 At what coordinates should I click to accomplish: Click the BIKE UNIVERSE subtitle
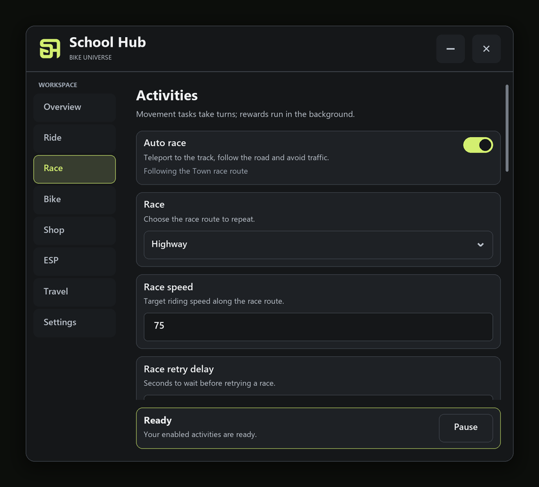click(x=90, y=58)
